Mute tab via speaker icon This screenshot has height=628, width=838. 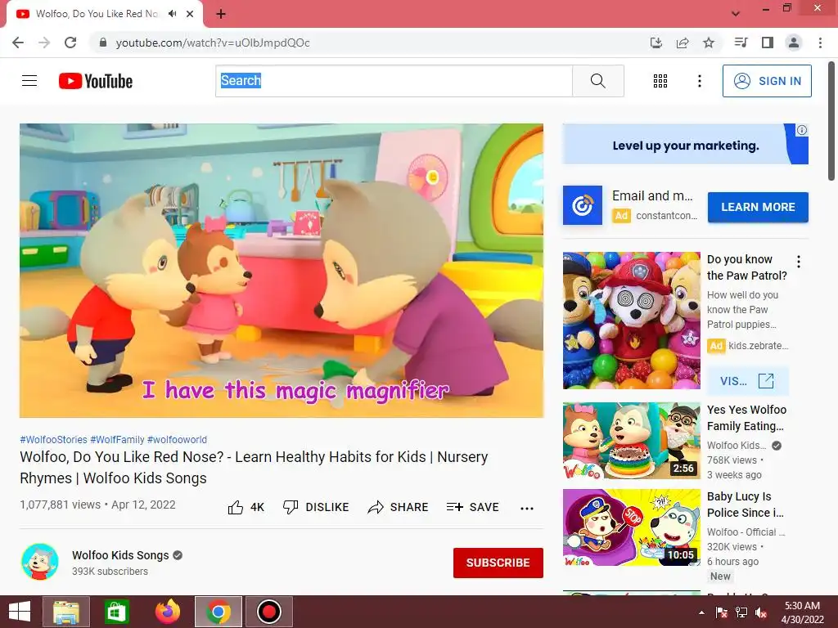[172, 14]
